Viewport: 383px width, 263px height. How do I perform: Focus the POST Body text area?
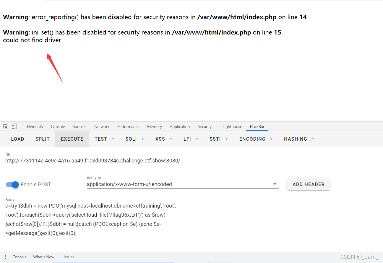click(142, 219)
